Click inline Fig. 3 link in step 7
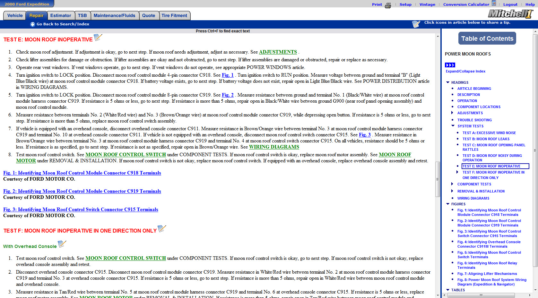This screenshot has width=538, height=298. [365, 135]
